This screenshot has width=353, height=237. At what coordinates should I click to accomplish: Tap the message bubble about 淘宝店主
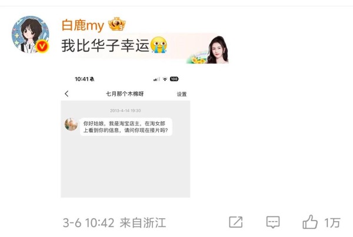point(126,126)
